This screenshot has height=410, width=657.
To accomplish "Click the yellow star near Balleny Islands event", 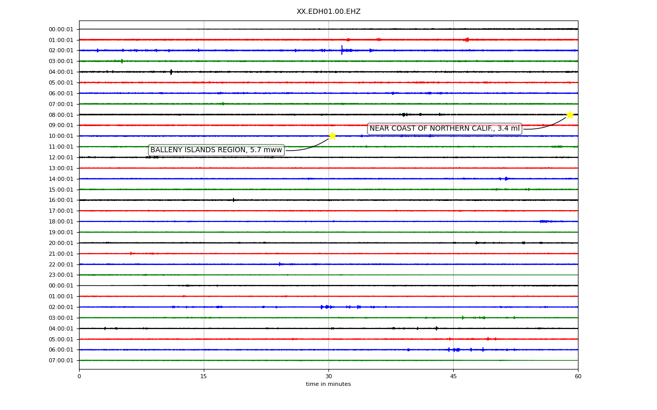I will click(x=332, y=136).
